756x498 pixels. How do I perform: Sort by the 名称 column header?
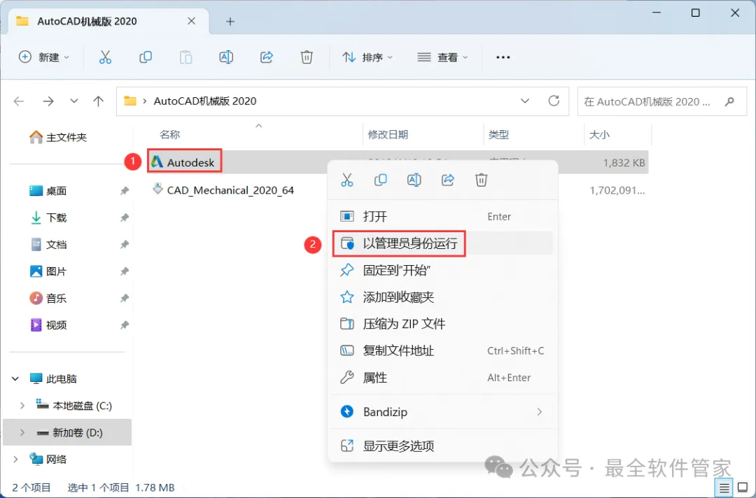(x=169, y=135)
